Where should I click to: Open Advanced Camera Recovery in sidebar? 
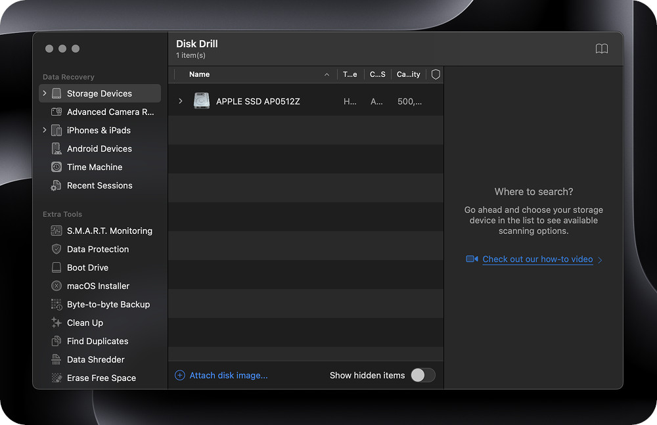coord(110,112)
